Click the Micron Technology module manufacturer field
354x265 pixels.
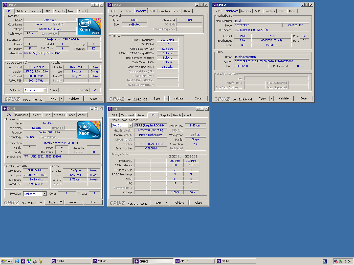pyautogui.click(x=150, y=135)
